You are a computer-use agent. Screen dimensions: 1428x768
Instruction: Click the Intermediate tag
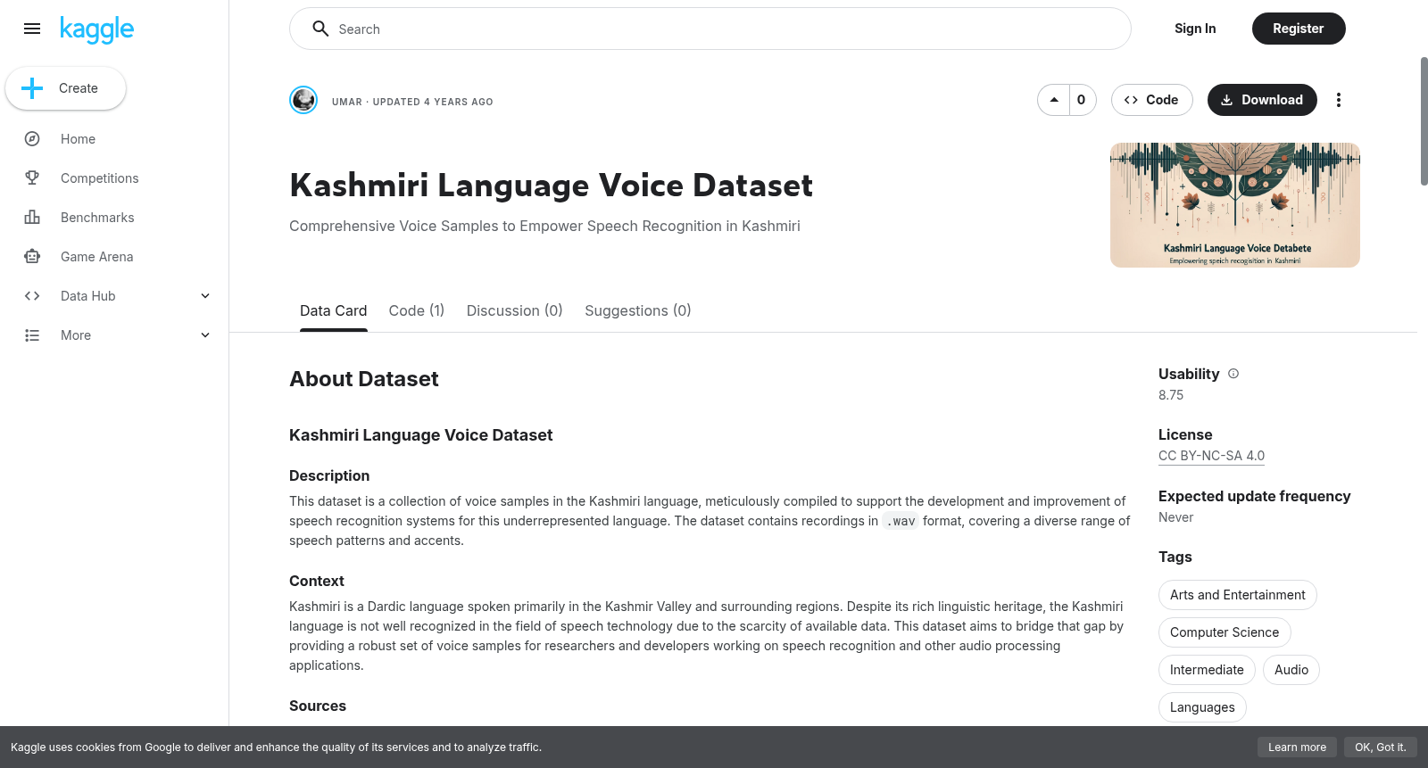coord(1207,670)
